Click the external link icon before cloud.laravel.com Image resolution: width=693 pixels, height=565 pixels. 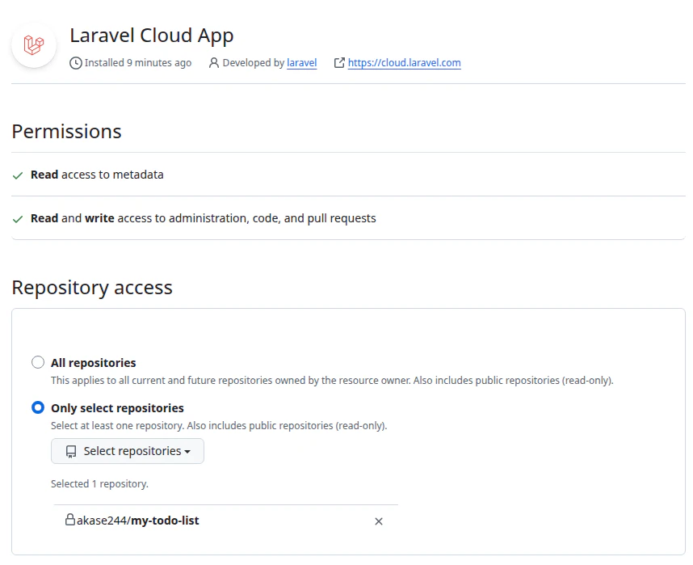coord(339,63)
